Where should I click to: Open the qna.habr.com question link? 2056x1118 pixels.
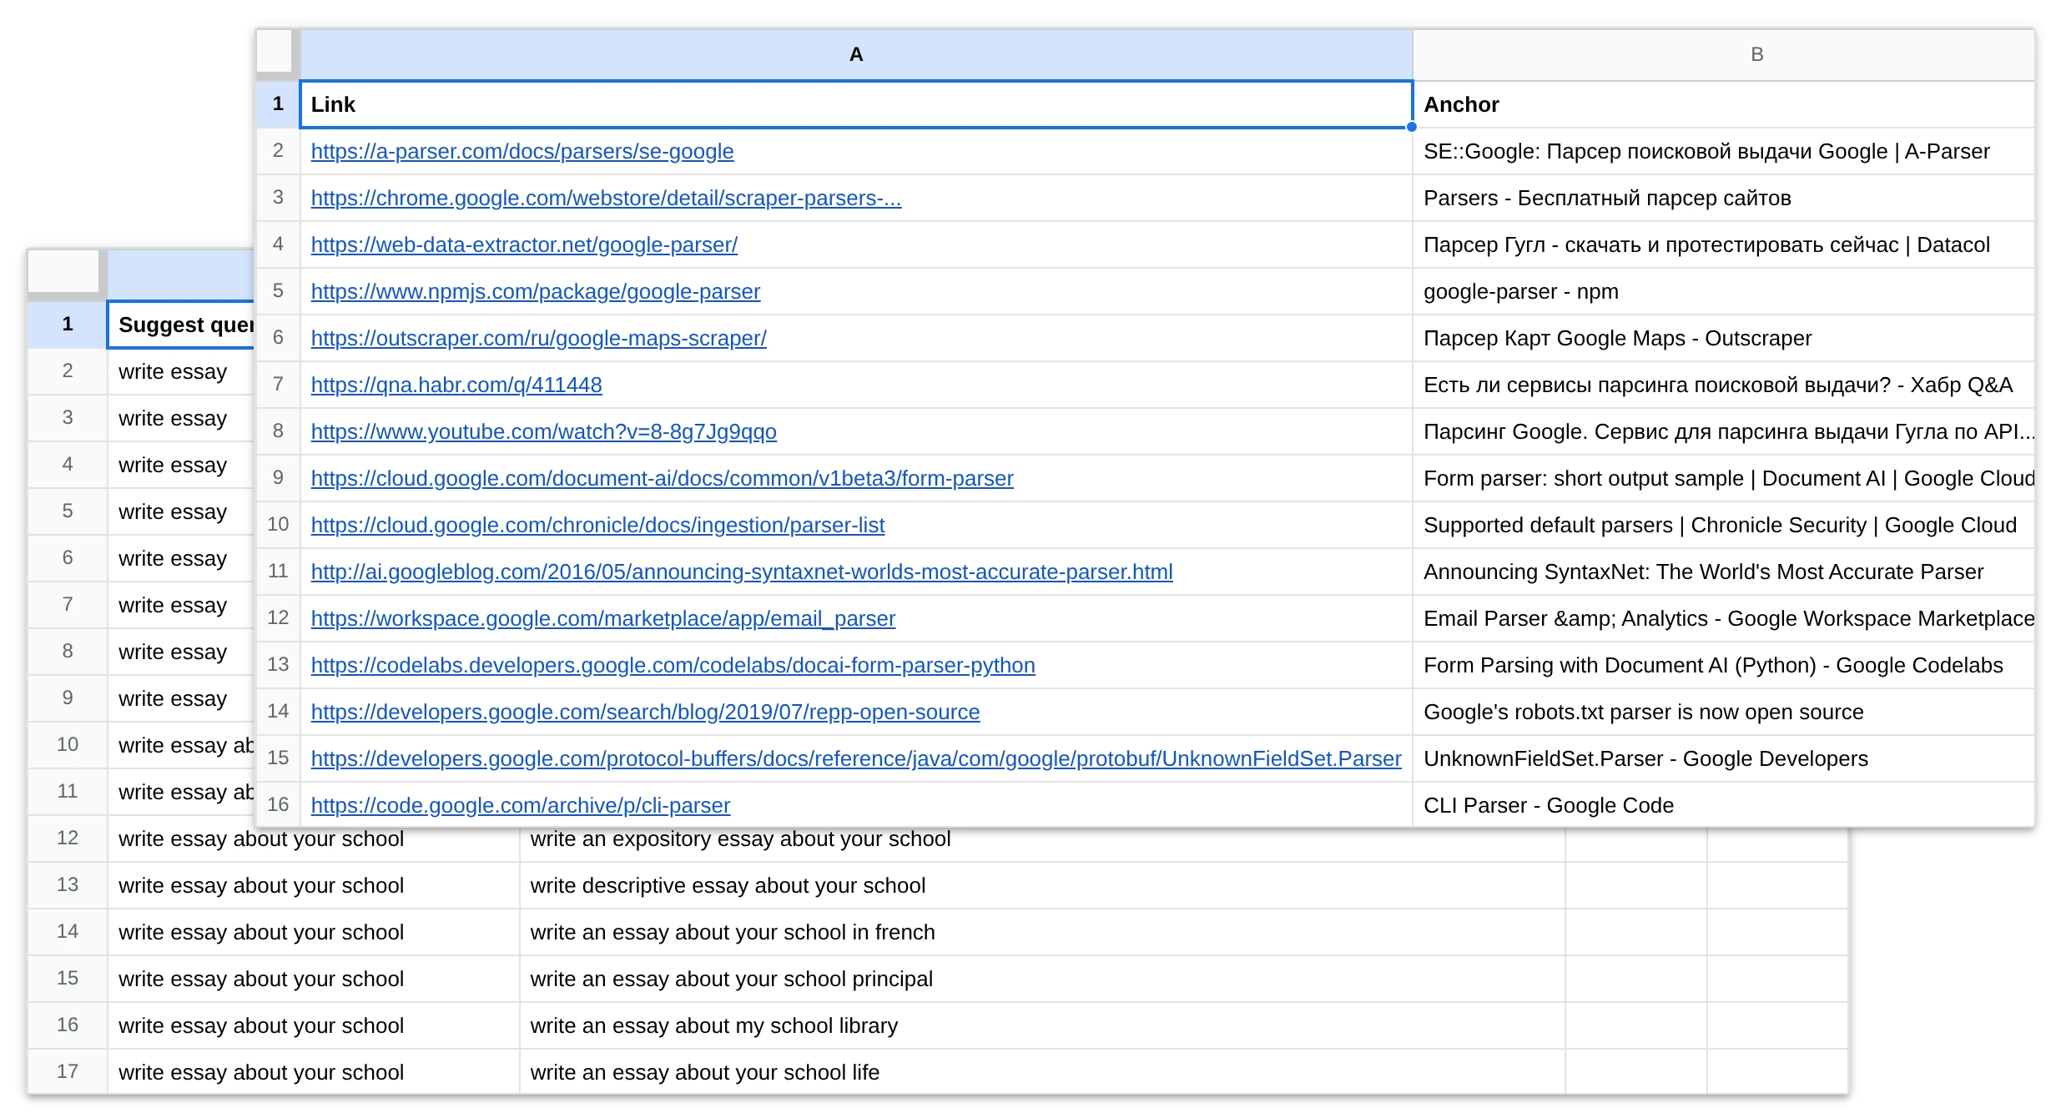pos(456,385)
